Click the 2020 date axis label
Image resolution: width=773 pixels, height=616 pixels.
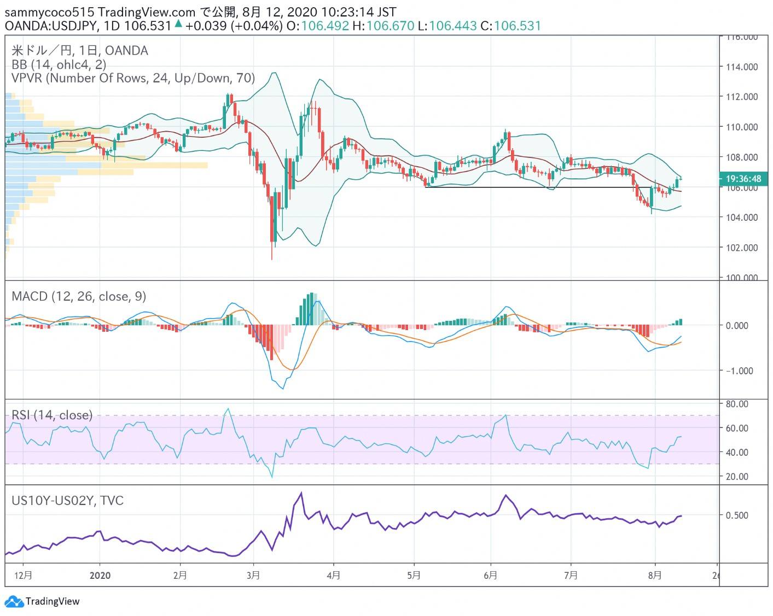[x=100, y=576]
